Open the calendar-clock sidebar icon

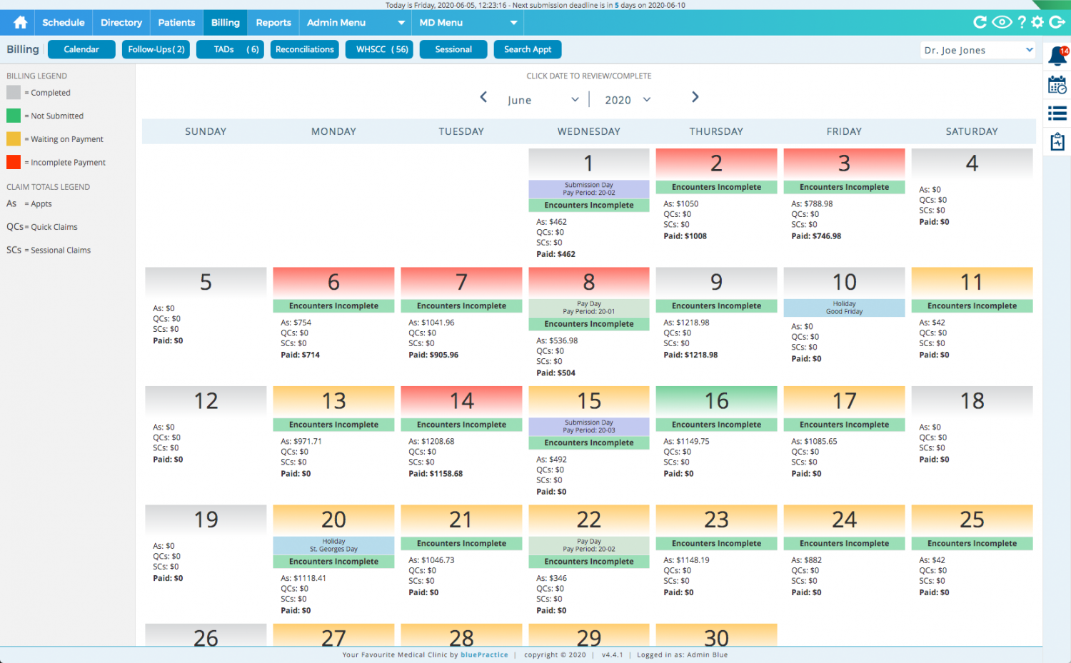click(x=1057, y=85)
